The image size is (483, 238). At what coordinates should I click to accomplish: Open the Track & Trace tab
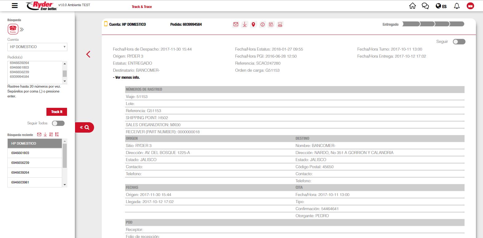point(142,7)
